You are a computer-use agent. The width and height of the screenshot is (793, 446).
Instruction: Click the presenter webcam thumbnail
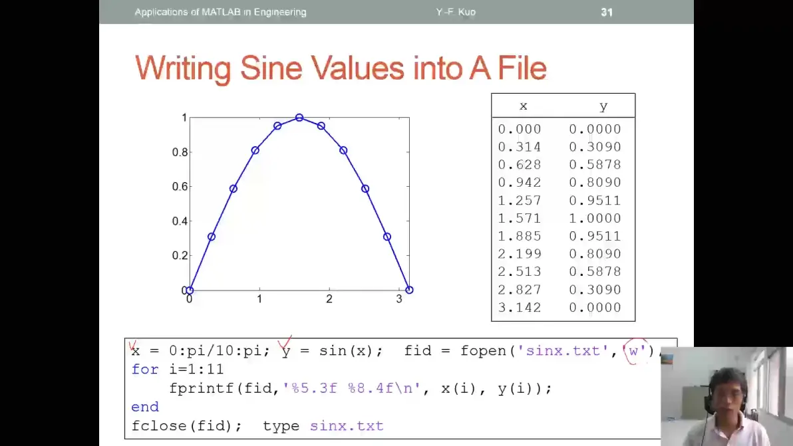tap(726, 396)
